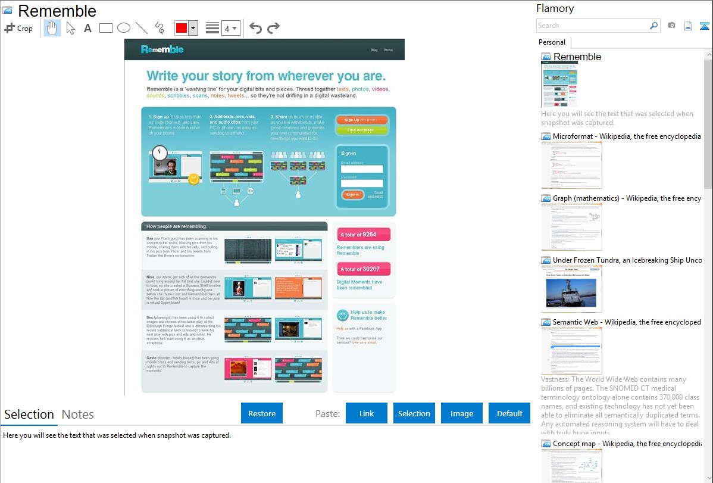This screenshot has height=483, width=713.
Task: Click the Rememble title in snapshot list
Action: (577, 57)
